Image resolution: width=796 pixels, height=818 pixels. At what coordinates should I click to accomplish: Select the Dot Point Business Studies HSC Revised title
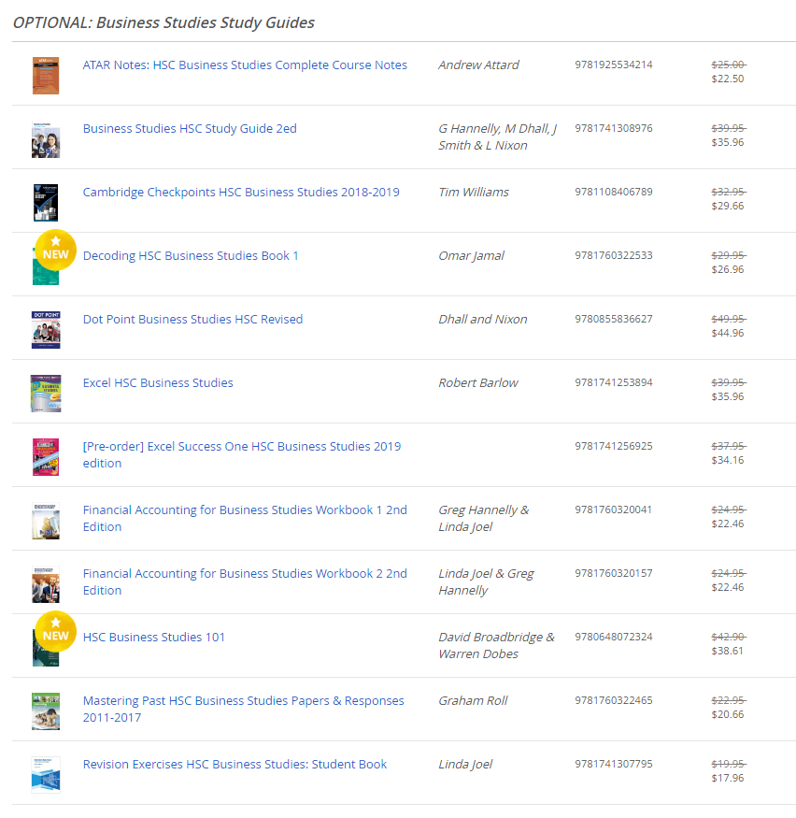(192, 320)
